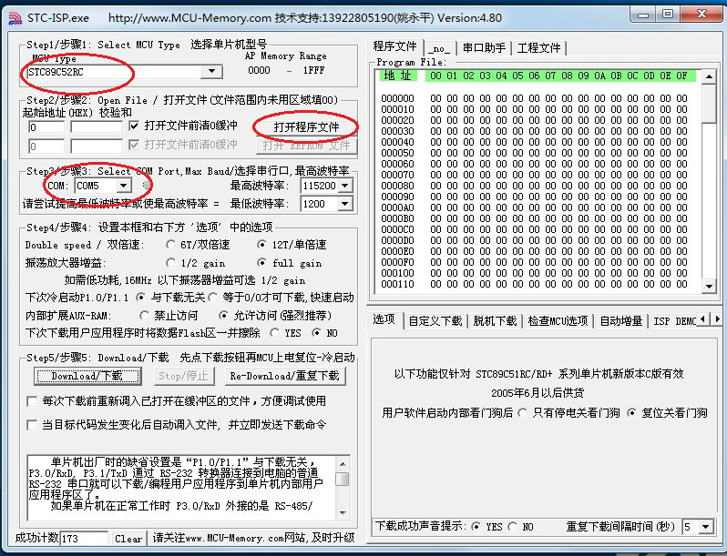Open the max baud rate 115200 dropdown
The image size is (727, 556).
tap(343, 186)
